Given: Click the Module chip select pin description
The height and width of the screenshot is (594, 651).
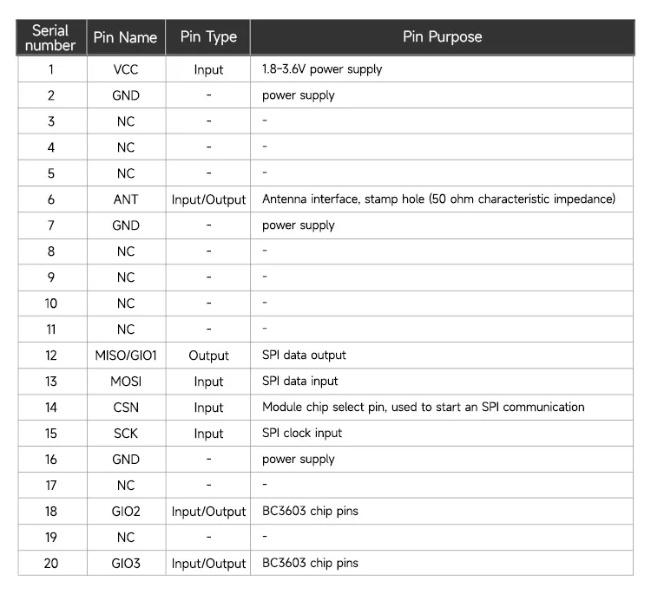Looking at the screenshot, I should pyautogui.click(x=423, y=408).
